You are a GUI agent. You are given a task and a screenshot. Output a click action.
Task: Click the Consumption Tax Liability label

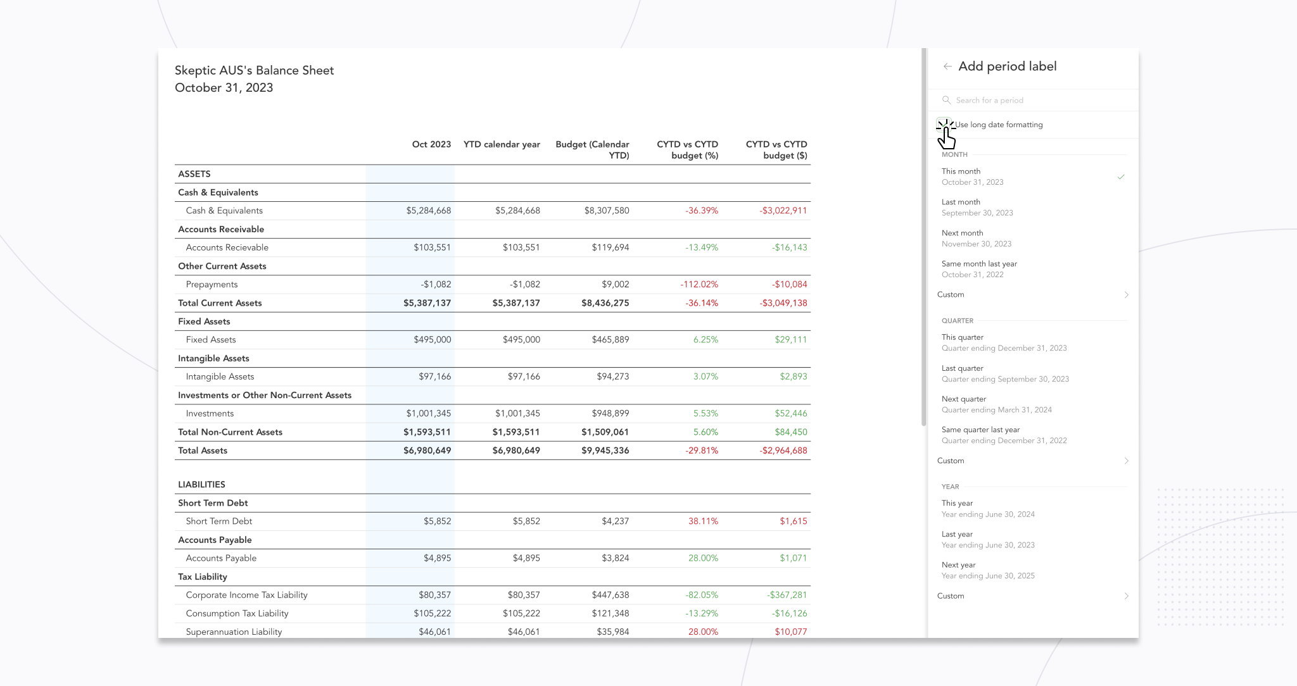[x=237, y=614]
